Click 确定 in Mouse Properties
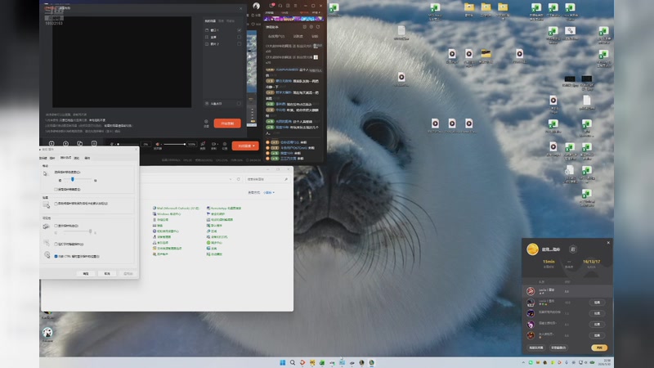654x368 pixels. pos(86,274)
